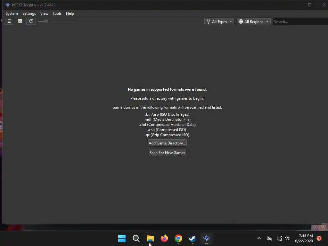Click the Add Game Directory button
This screenshot has height=246, width=328.
pyautogui.click(x=167, y=143)
